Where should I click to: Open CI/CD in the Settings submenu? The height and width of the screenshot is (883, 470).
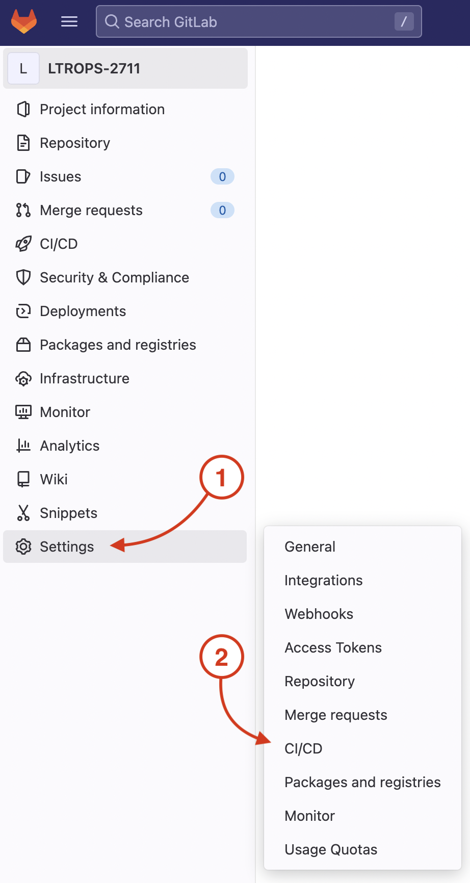[303, 748]
